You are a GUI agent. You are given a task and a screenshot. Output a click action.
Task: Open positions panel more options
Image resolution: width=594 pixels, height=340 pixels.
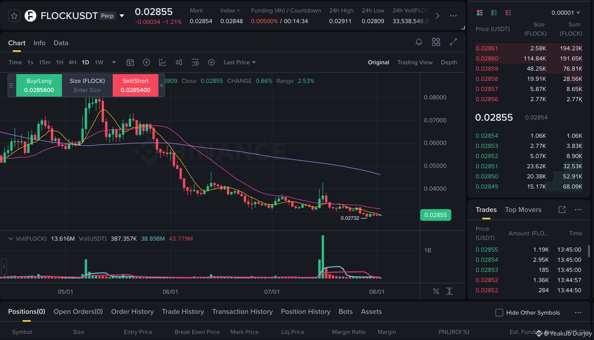click(578, 313)
